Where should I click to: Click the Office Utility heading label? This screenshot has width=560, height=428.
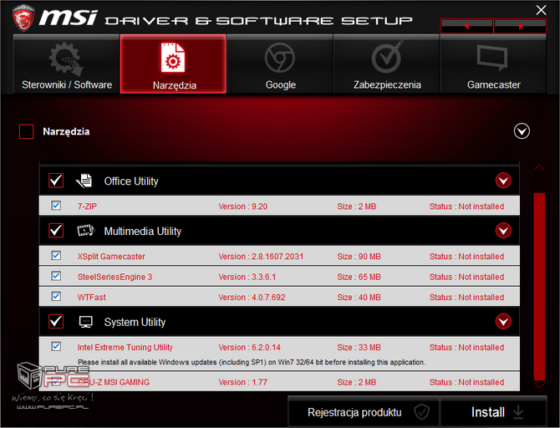pos(131,181)
